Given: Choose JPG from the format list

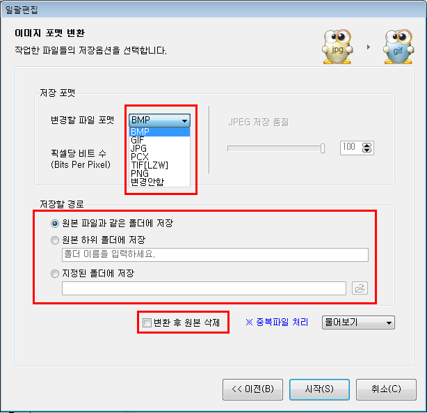Looking at the screenshot, I should tap(159, 148).
